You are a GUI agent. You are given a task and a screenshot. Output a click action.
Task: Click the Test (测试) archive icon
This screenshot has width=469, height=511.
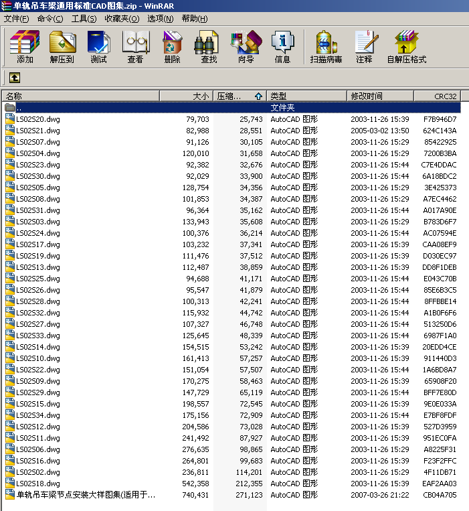(x=98, y=47)
